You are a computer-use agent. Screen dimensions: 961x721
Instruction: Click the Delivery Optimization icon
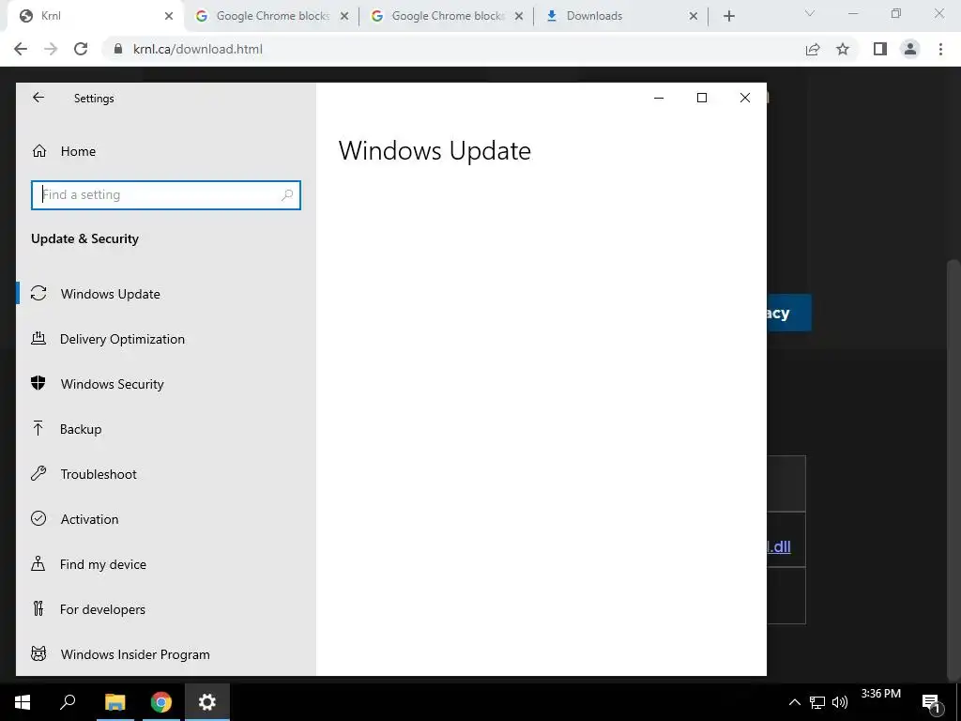pos(38,338)
